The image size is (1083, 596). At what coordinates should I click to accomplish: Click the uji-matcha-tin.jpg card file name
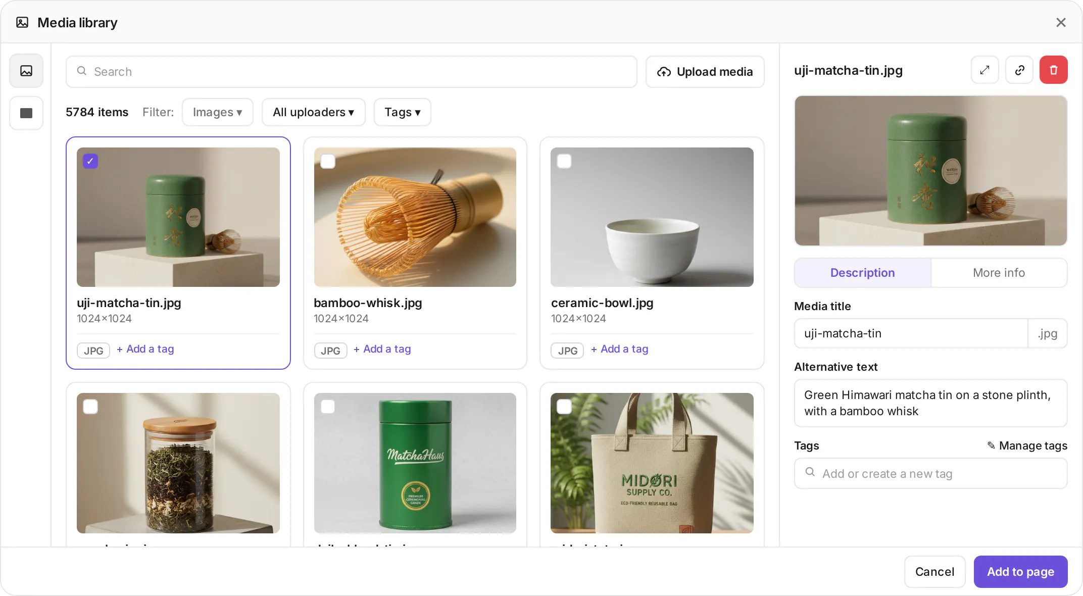pos(129,303)
